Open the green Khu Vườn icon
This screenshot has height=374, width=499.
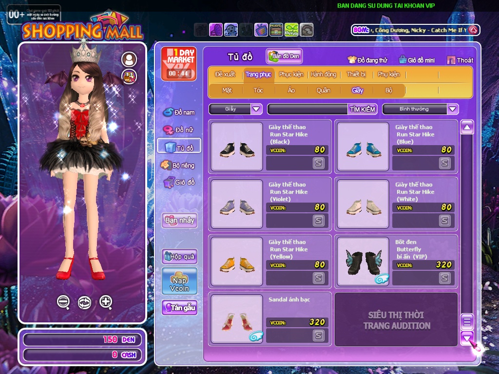click(x=291, y=30)
